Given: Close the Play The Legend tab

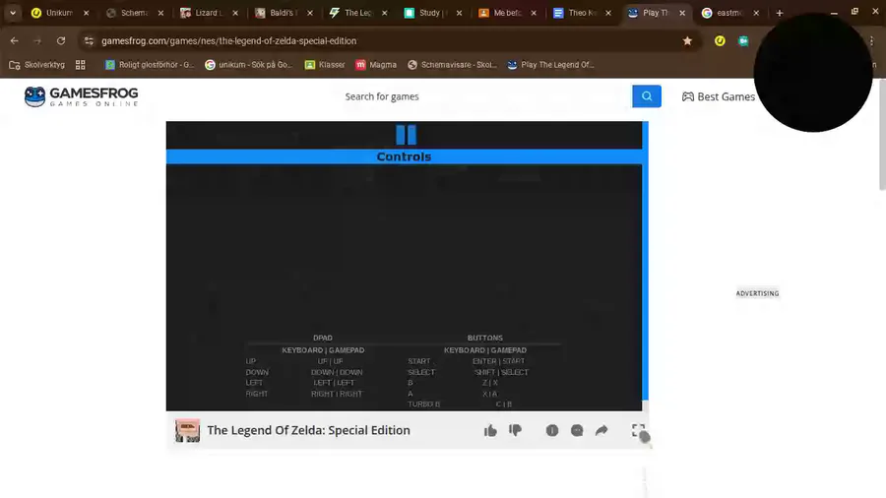Looking at the screenshot, I should click(x=682, y=13).
